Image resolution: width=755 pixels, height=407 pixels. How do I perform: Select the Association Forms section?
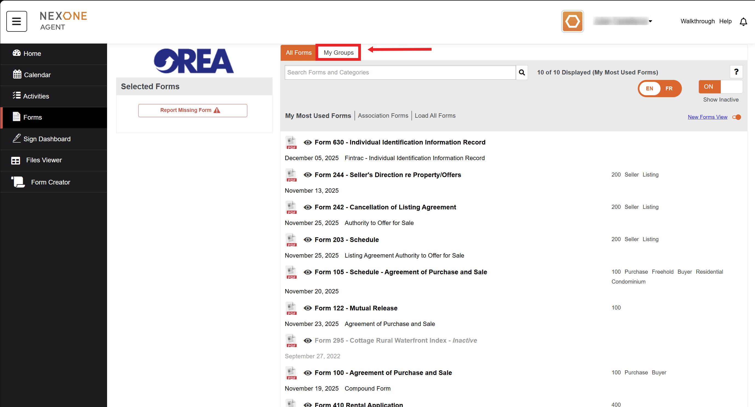click(383, 116)
